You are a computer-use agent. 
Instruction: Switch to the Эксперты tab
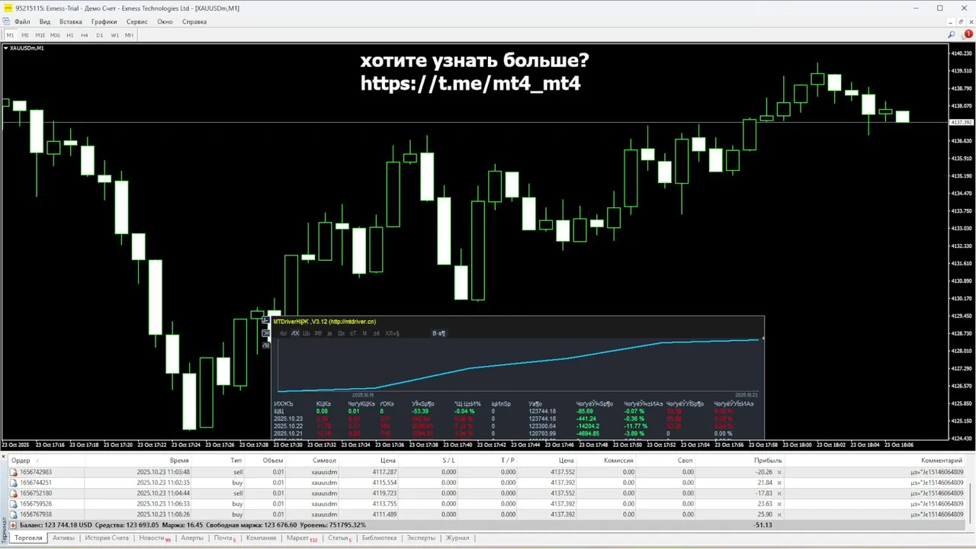click(421, 538)
